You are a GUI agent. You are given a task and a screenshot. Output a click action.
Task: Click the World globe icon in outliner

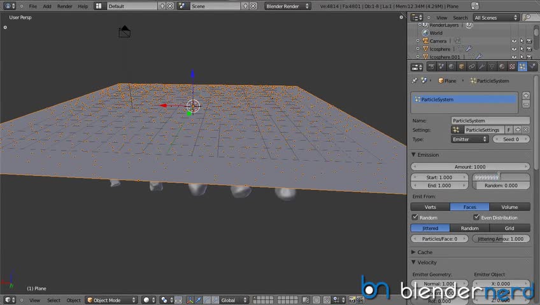425,33
